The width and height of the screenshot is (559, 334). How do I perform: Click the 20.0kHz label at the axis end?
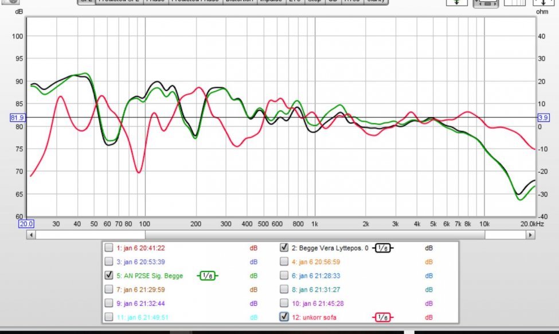click(x=532, y=224)
